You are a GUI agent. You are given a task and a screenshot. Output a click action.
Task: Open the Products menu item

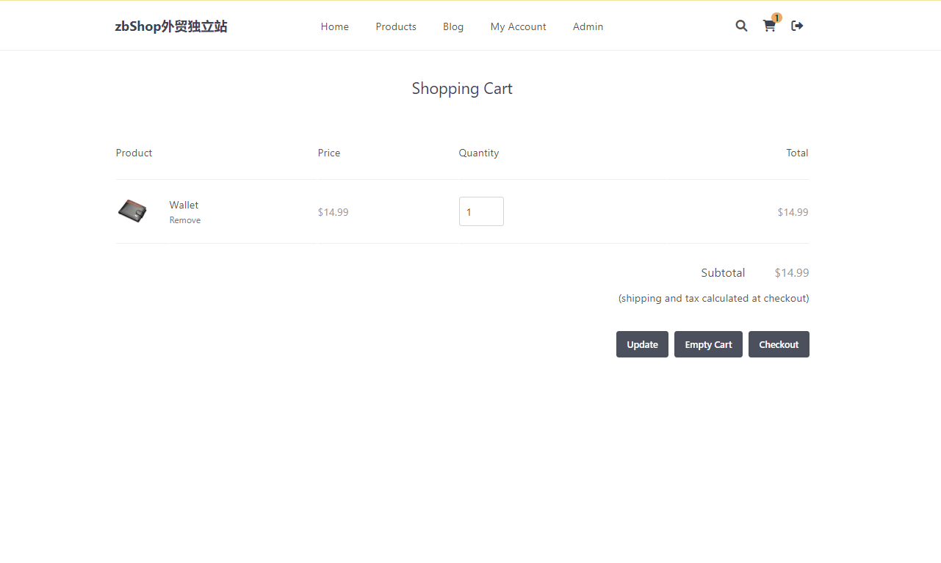[396, 26]
